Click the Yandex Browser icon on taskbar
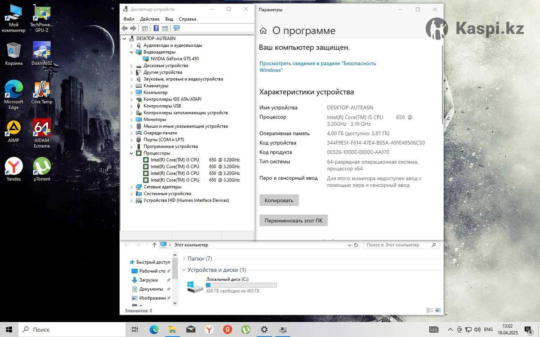Image resolution: width=540 pixels, height=337 pixels. [209, 329]
